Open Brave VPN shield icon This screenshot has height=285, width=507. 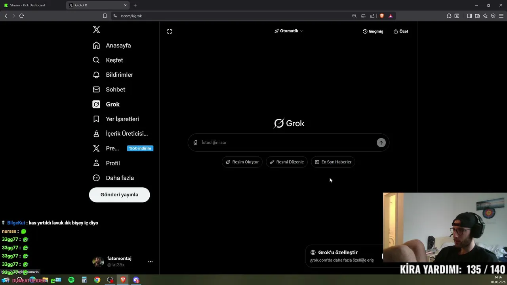pyautogui.click(x=493, y=16)
